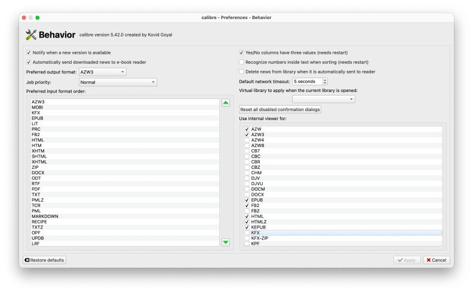Select MOBI in input format order list
The height and width of the screenshot is (293, 473).
click(125, 107)
